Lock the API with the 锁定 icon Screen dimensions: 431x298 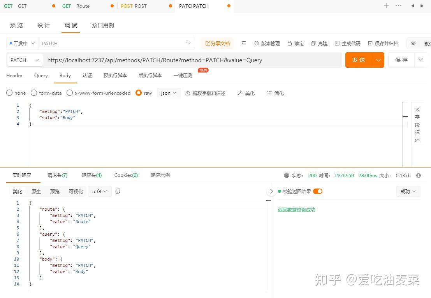(295, 43)
